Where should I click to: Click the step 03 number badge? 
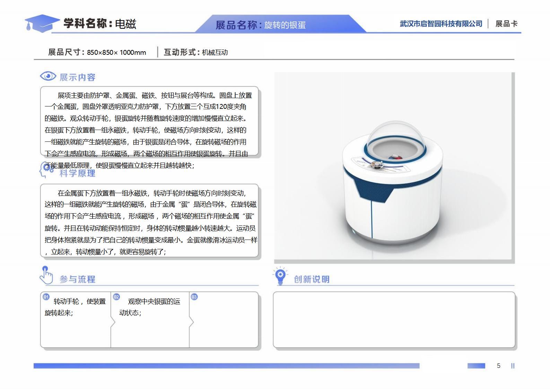pyautogui.click(x=194, y=297)
